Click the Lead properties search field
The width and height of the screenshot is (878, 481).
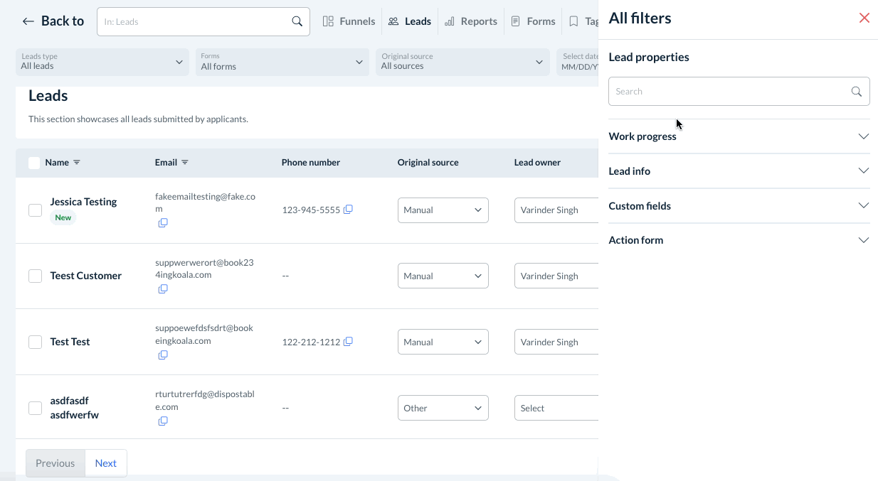[x=729, y=92]
